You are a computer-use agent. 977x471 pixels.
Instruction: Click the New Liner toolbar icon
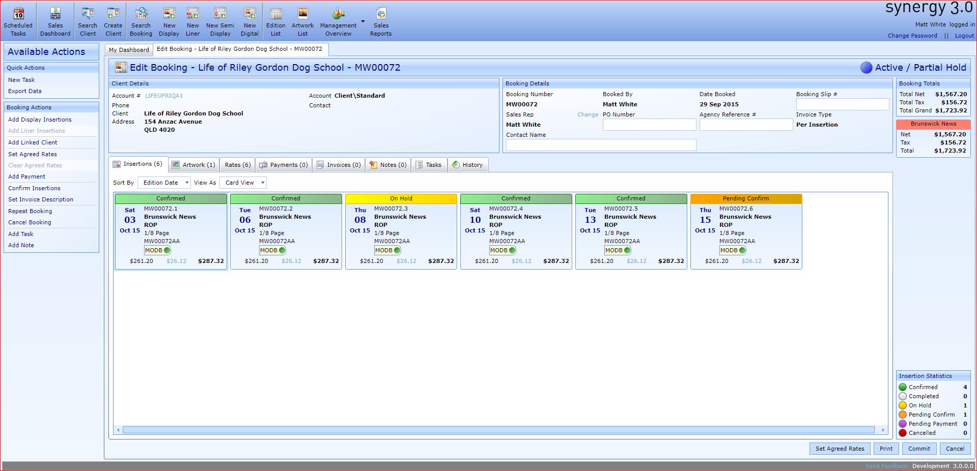tap(192, 14)
